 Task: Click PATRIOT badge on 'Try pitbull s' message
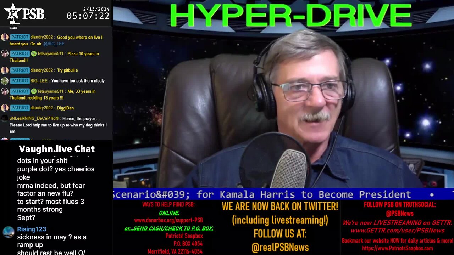pos(20,70)
